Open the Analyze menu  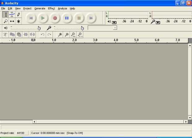63,8
